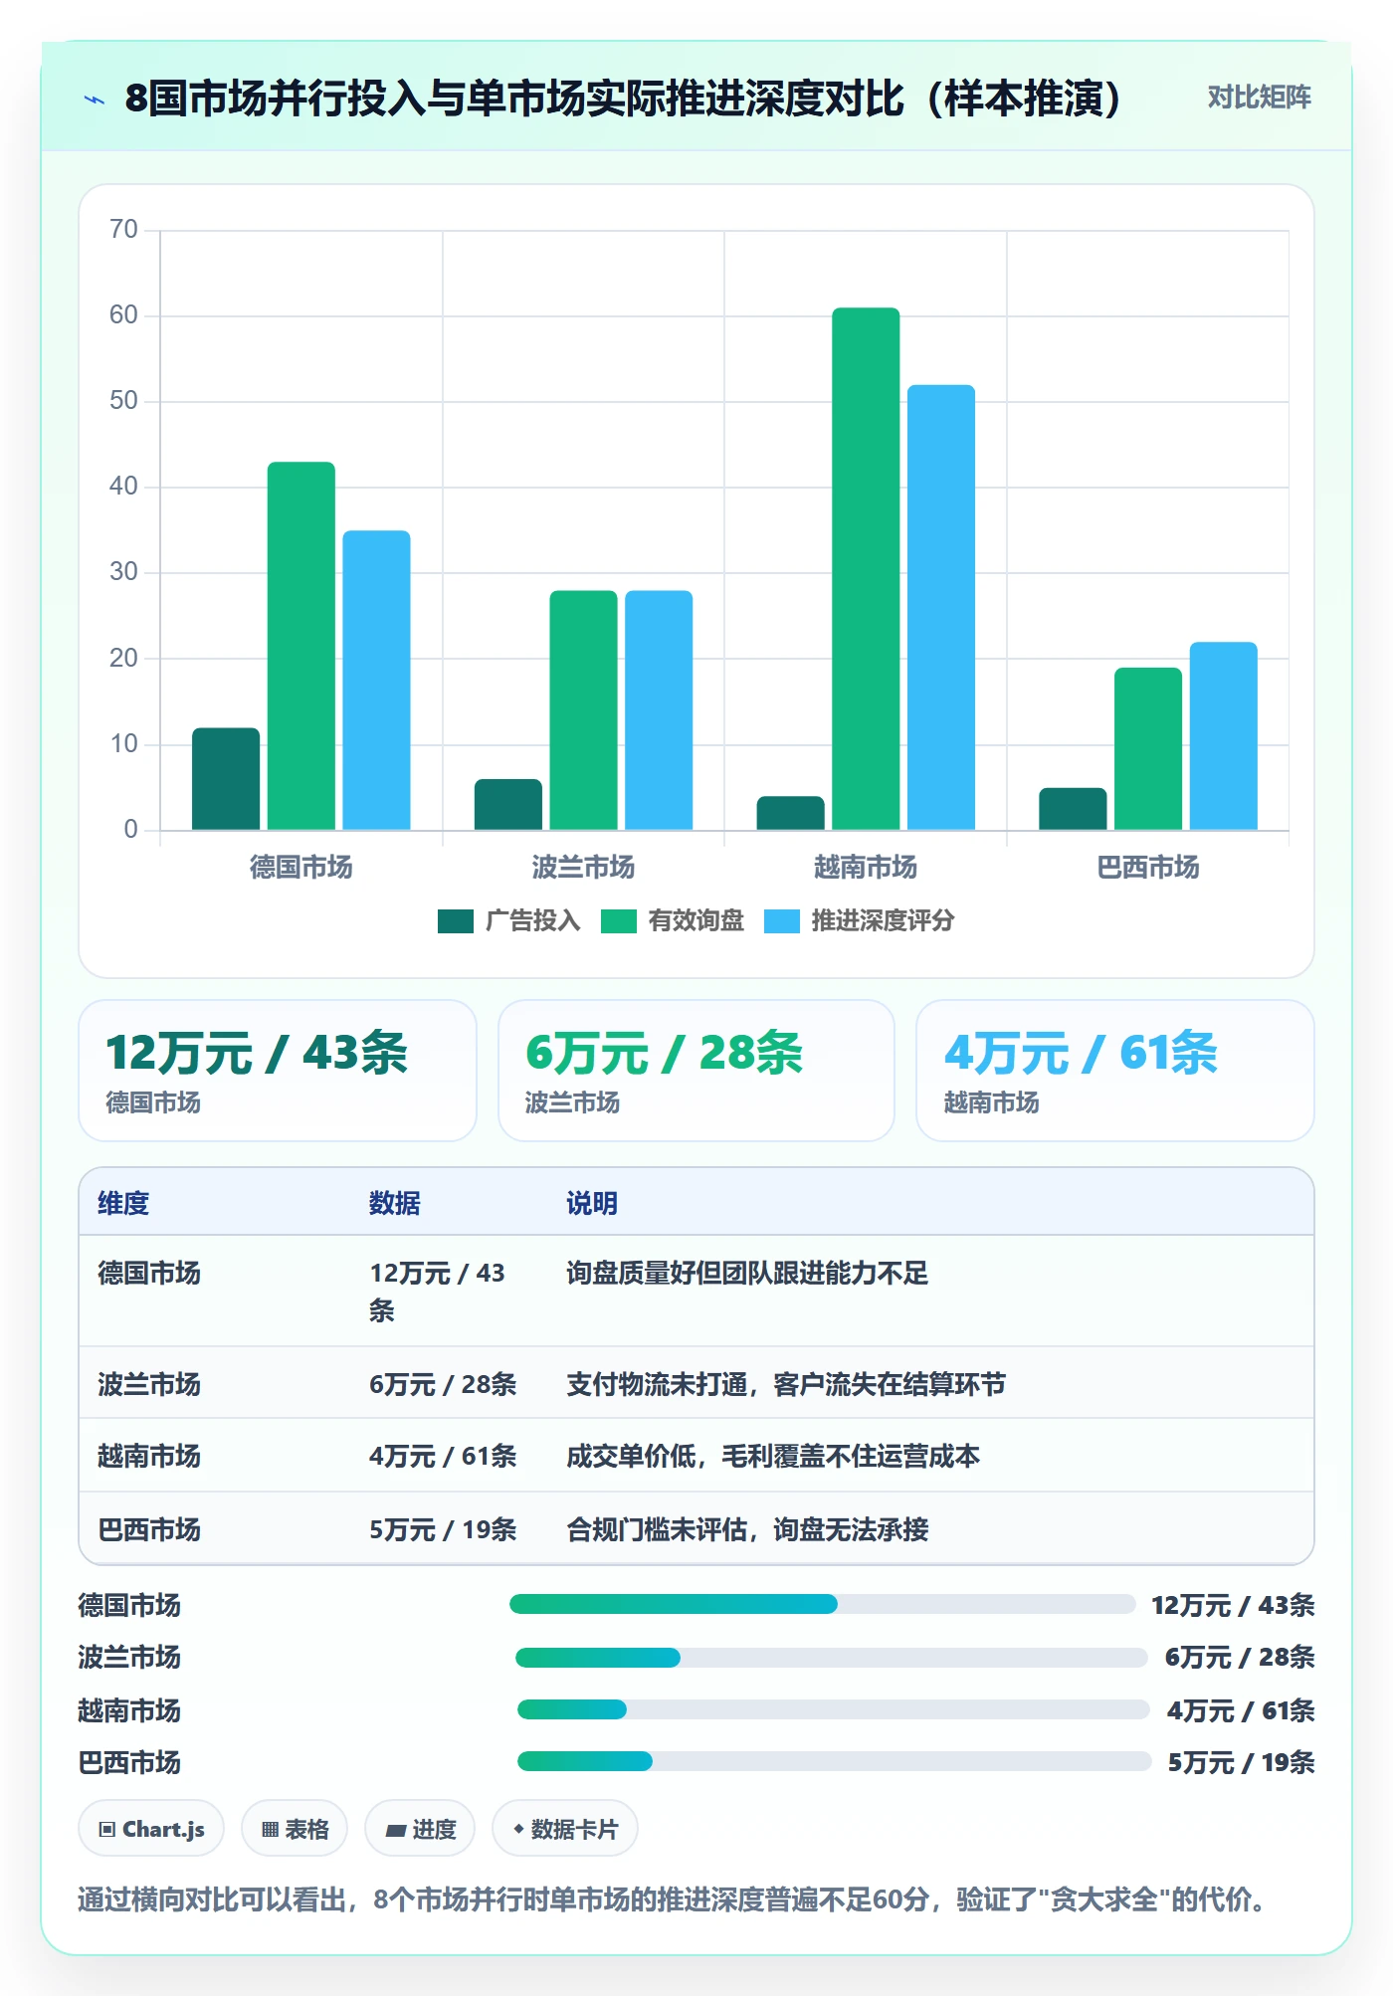Select the 波兰市场 table row cell
The width and height of the screenshot is (1393, 1996).
click(x=149, y=1384)
